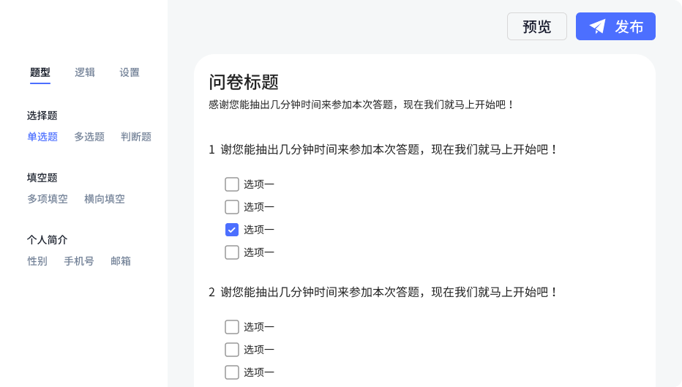Check the first checkbox in question 2
Image resolution: width=682 pixels, height=387 pixels.
[232, 327]
